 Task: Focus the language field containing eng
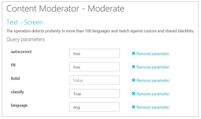94,107
